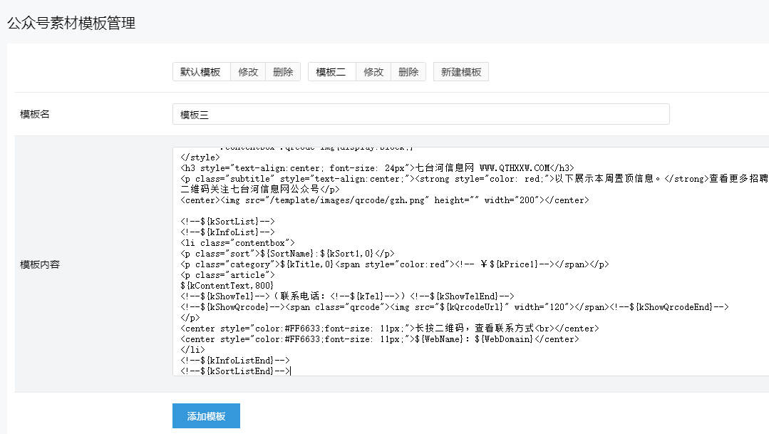Click the 联系电话 kShowTel code line
769x434 pixels.
point(347,296)
